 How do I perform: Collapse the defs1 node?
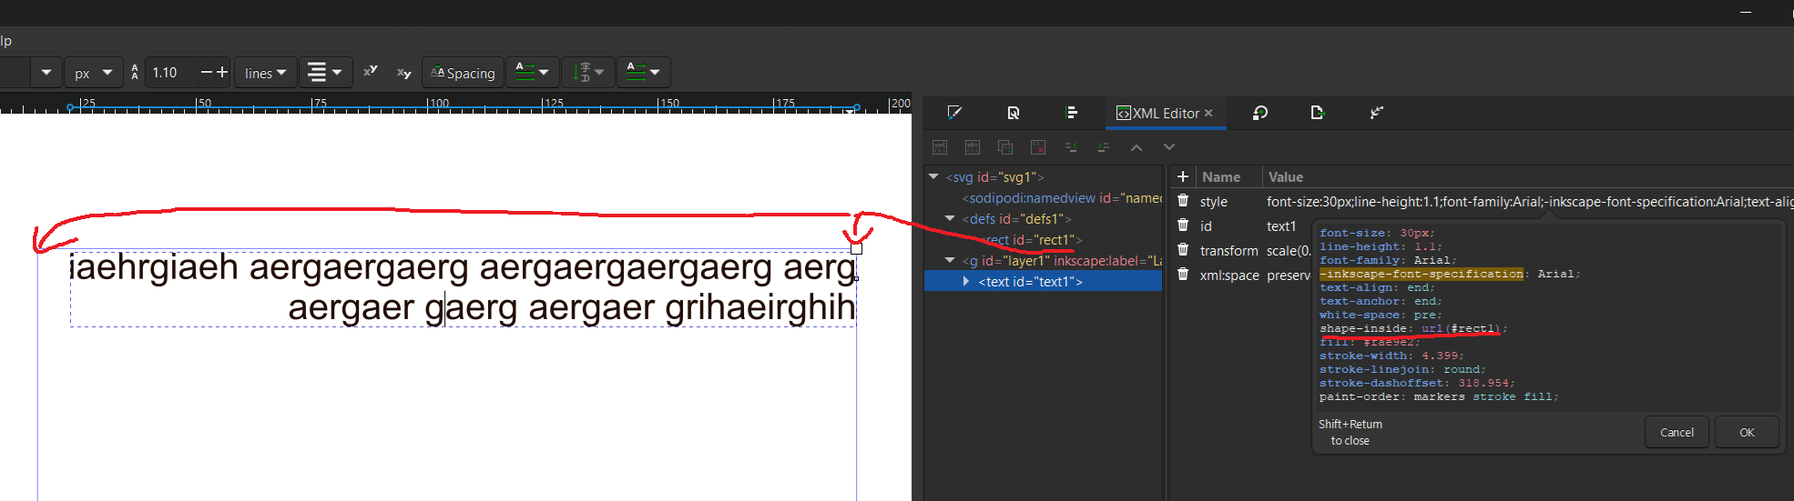pos(950,218)
